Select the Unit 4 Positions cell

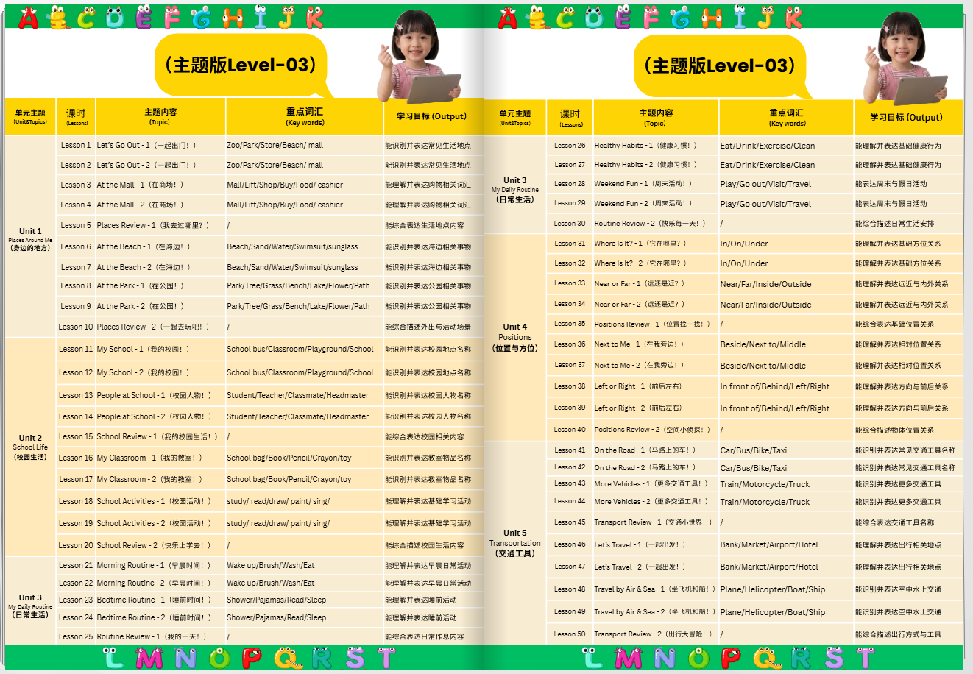click(x=514, y=337)
